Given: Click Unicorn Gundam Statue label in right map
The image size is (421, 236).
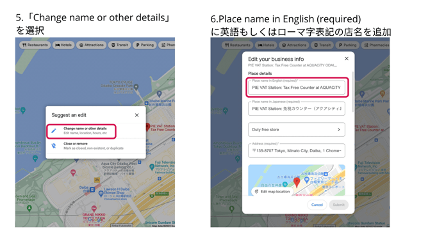Looking at the screenshot, I should [367, 223].
